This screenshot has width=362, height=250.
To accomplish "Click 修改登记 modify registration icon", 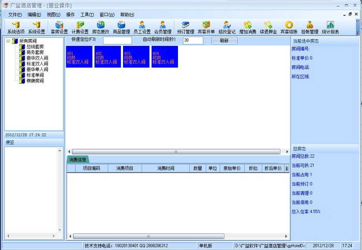I will coord(227,28).
